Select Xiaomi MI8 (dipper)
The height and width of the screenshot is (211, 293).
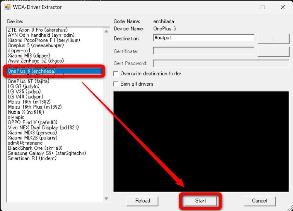click(x=29, y=55)
